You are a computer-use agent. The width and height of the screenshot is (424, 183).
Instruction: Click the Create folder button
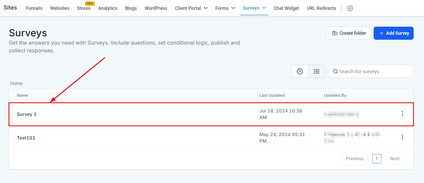[348, 33]
